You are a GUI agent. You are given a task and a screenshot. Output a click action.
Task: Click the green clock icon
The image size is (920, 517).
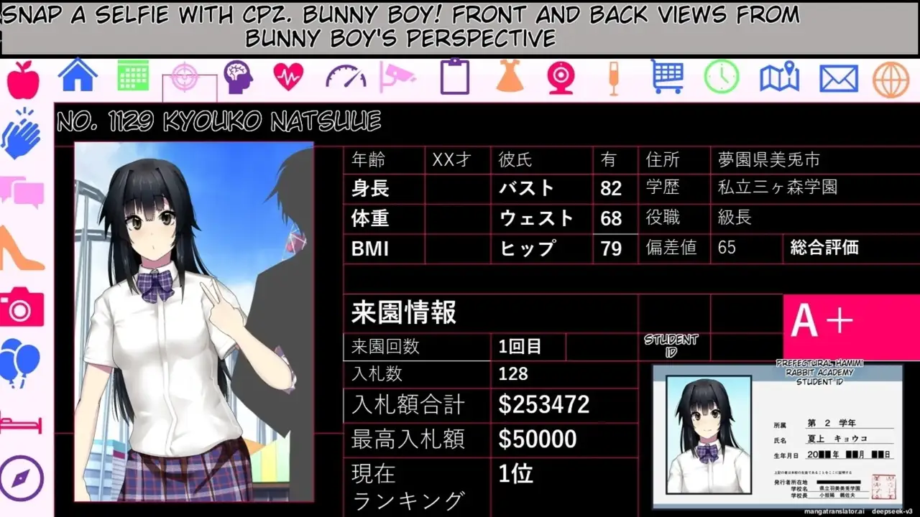721,76
